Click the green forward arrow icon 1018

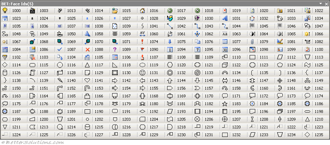(197, 11)
